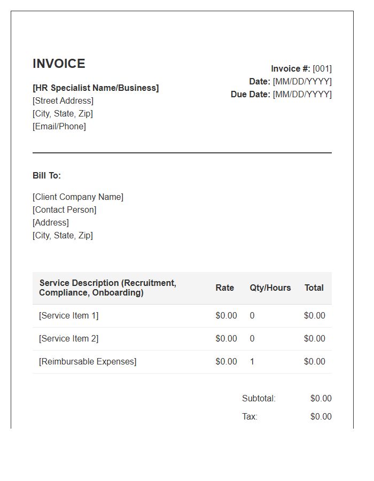Click the Qty/Hours column header

[270, 288]
